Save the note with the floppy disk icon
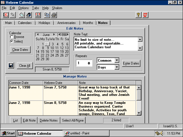This screenshot has height=137, width=183. coord(11,65)
